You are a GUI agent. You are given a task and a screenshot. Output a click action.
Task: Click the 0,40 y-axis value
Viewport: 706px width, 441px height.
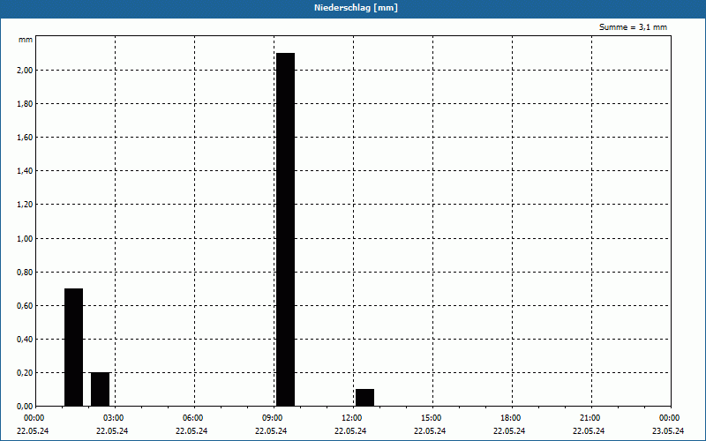(x=25, y=340)
